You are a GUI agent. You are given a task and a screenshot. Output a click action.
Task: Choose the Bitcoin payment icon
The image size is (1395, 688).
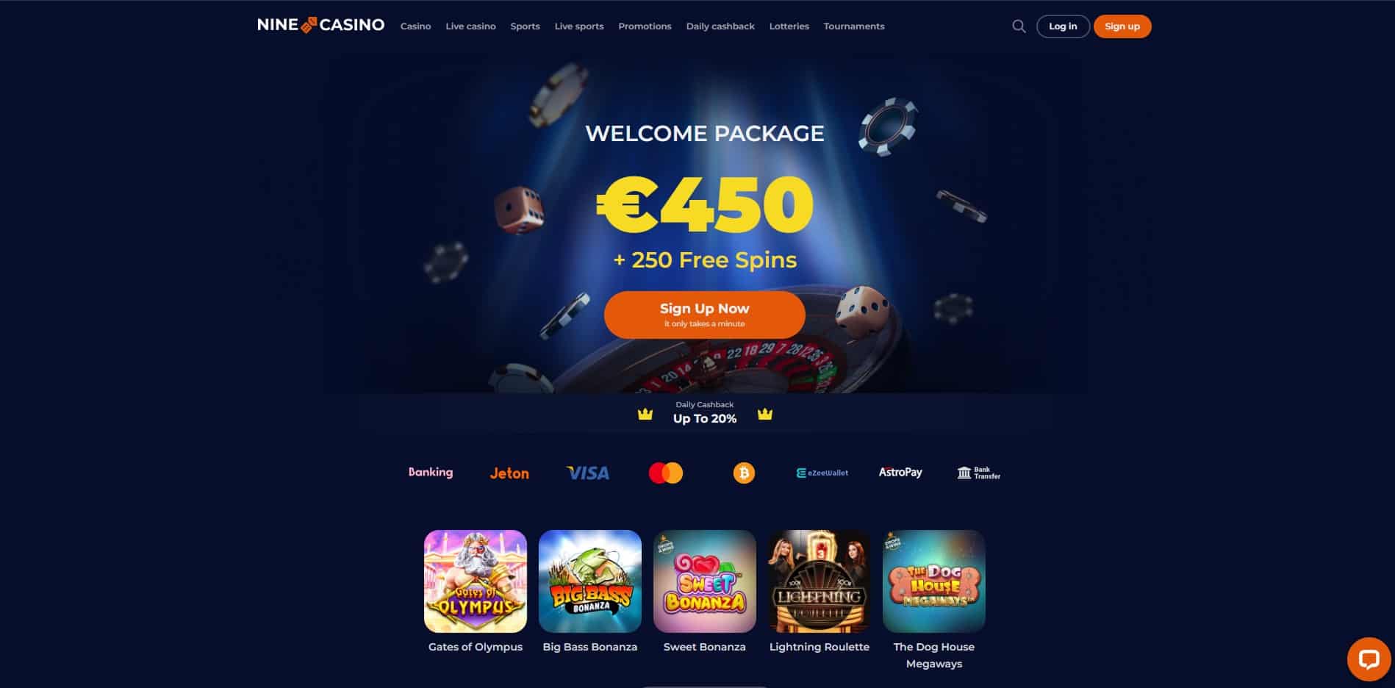tap(744, 473)
